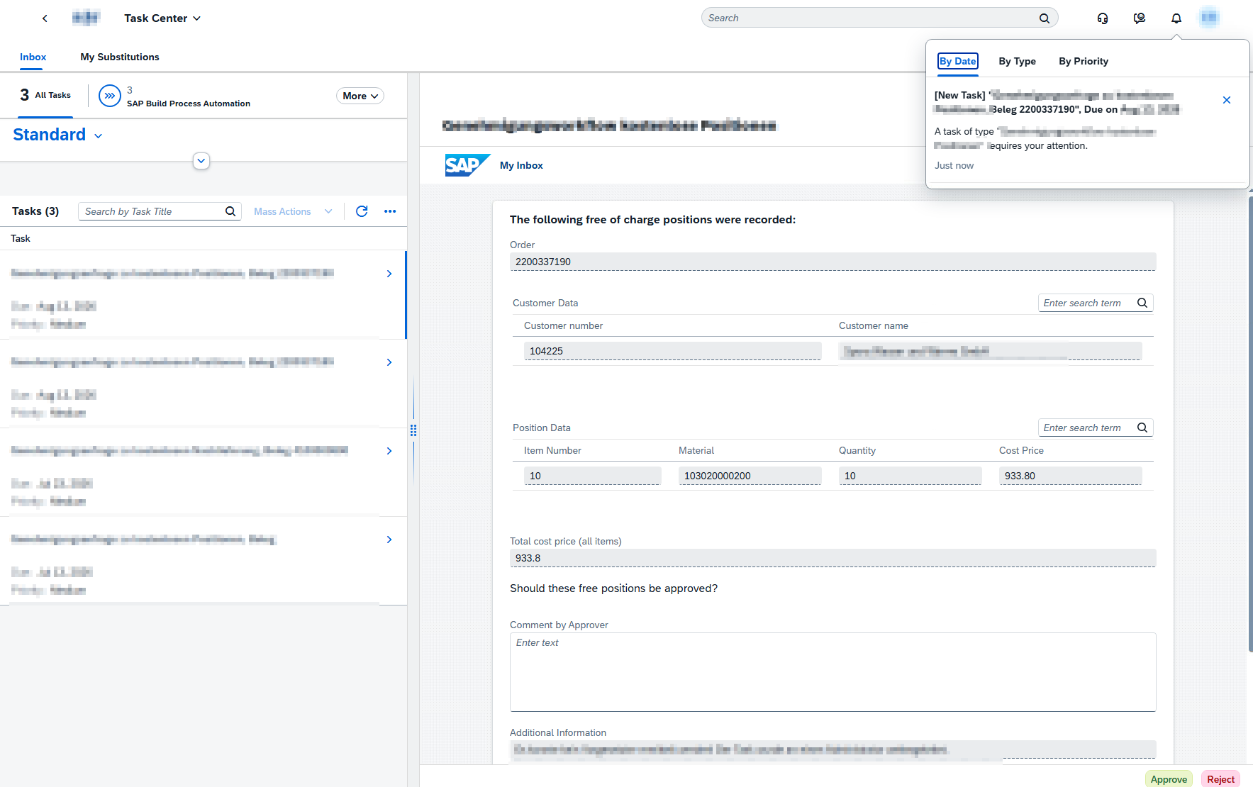1253x787 pixels.
Task: Click the SAP Build Process Automation icon
Action: click(x=110, y=96)
